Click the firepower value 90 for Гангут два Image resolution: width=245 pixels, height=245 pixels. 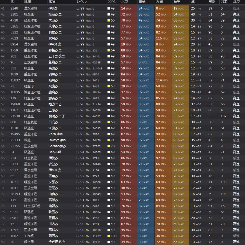(x=123, y=140)
